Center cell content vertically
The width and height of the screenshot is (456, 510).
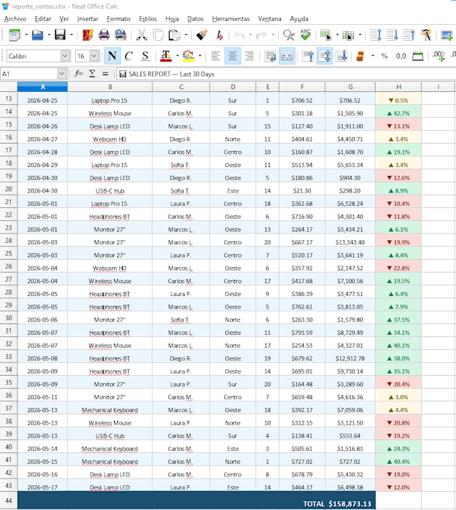(x=325, y=56)
